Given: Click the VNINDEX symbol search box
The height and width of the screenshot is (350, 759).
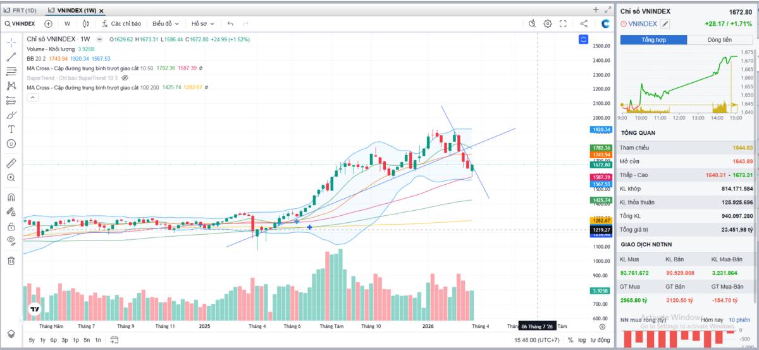Looking at the screenshot, I should [x=20, y=23].
